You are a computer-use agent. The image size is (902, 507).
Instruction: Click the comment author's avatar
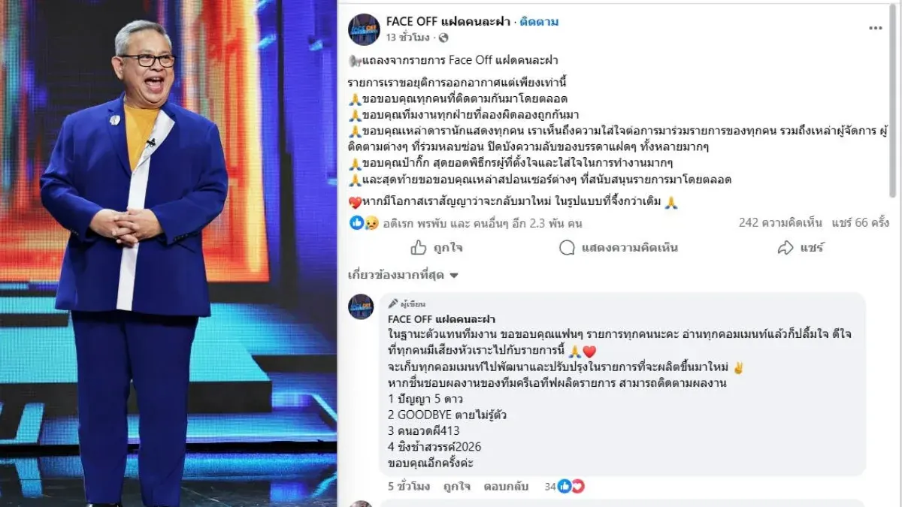361,306
